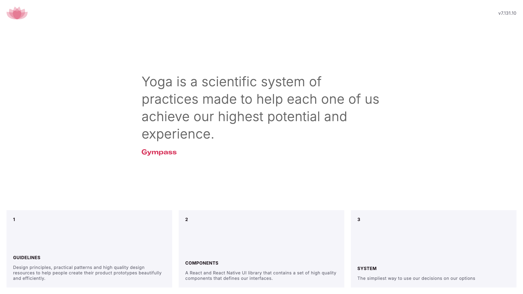Click 'The simpliest way to use' description

point(416,278)
